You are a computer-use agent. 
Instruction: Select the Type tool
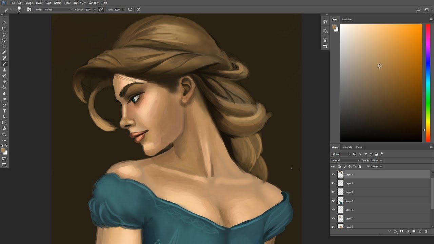tap(4, 111)
